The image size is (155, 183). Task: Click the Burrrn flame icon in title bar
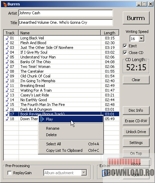pos(5,4)
